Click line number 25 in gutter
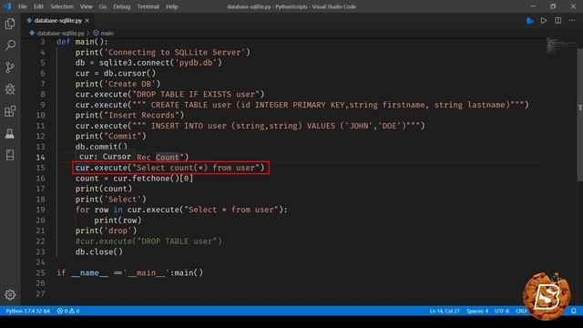The width and height of the screenshot is (583, 328). click(x=40, y=272)
